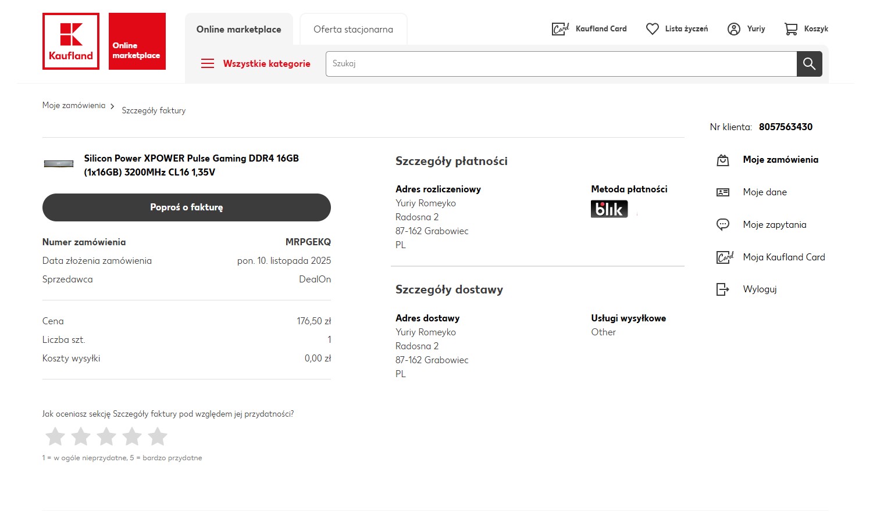Open the Yuriy account profile icon
The height and width of the screenshot is (523, 891).
(x=734, y=29)
